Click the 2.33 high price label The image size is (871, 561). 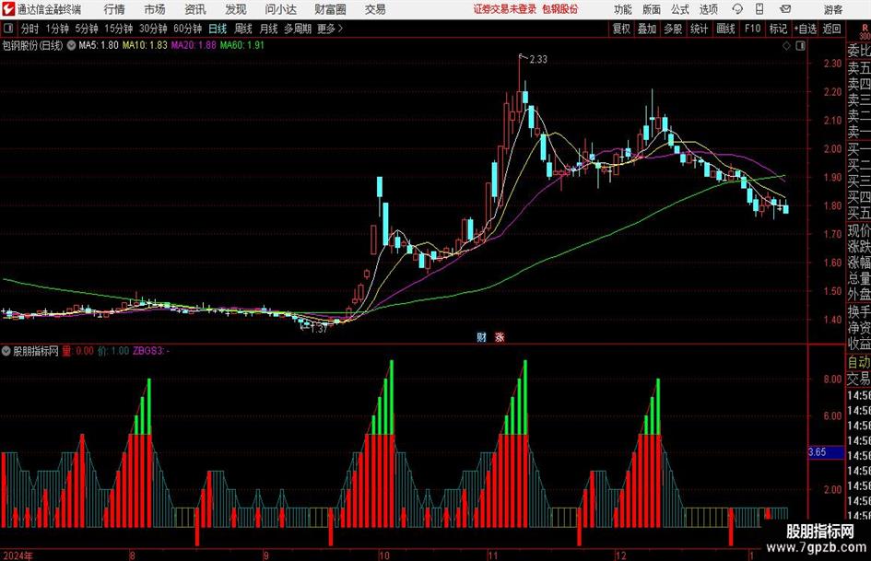coord(538,60)
